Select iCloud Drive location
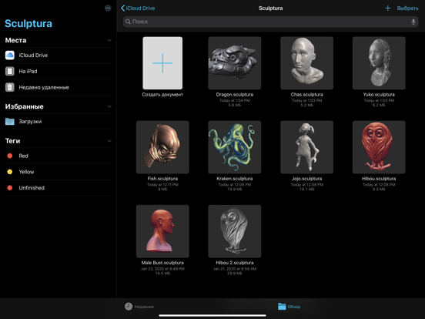425x319 pixels. pyautogui.click(x=59, y=55)
